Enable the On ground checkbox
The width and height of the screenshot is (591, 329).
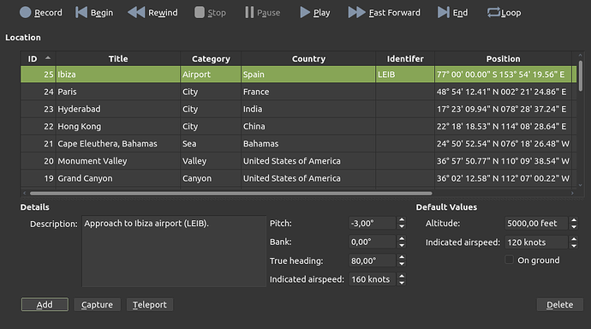tap(510, 260)
